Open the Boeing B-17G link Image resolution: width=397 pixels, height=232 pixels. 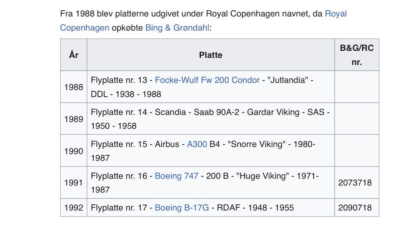[x=182, y=208]
